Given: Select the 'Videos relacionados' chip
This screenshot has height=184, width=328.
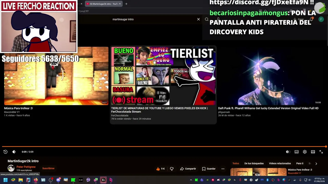Looking at the screenshot, I should [280, 164].
